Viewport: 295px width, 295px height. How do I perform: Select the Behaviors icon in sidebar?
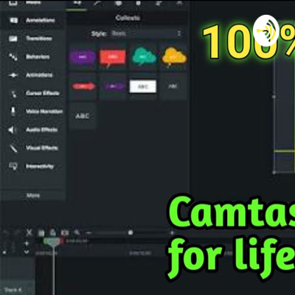point(13,57)
